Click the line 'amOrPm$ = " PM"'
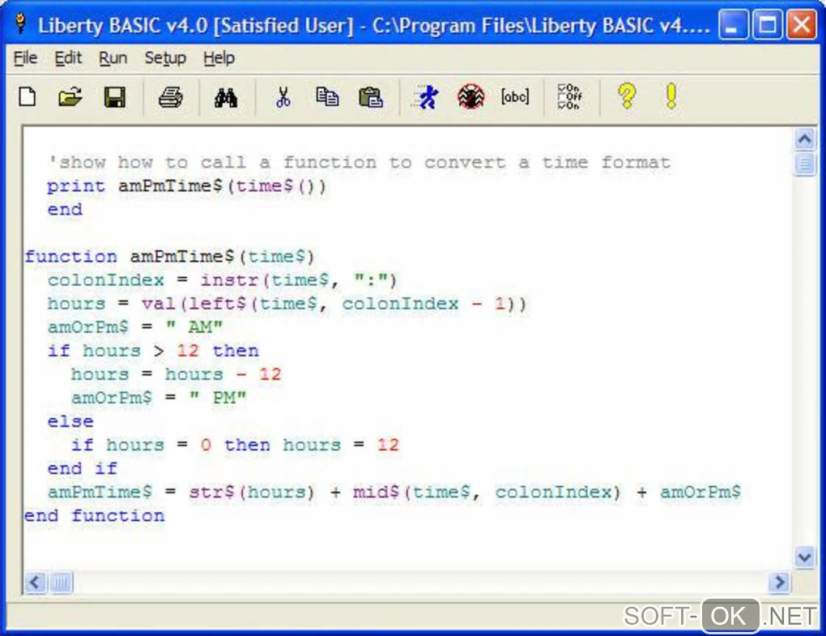This screenshot has height=636, width=826. click(x=159, y=398)
